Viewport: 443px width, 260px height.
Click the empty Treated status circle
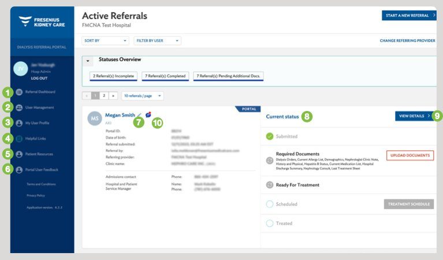point(270,223)
